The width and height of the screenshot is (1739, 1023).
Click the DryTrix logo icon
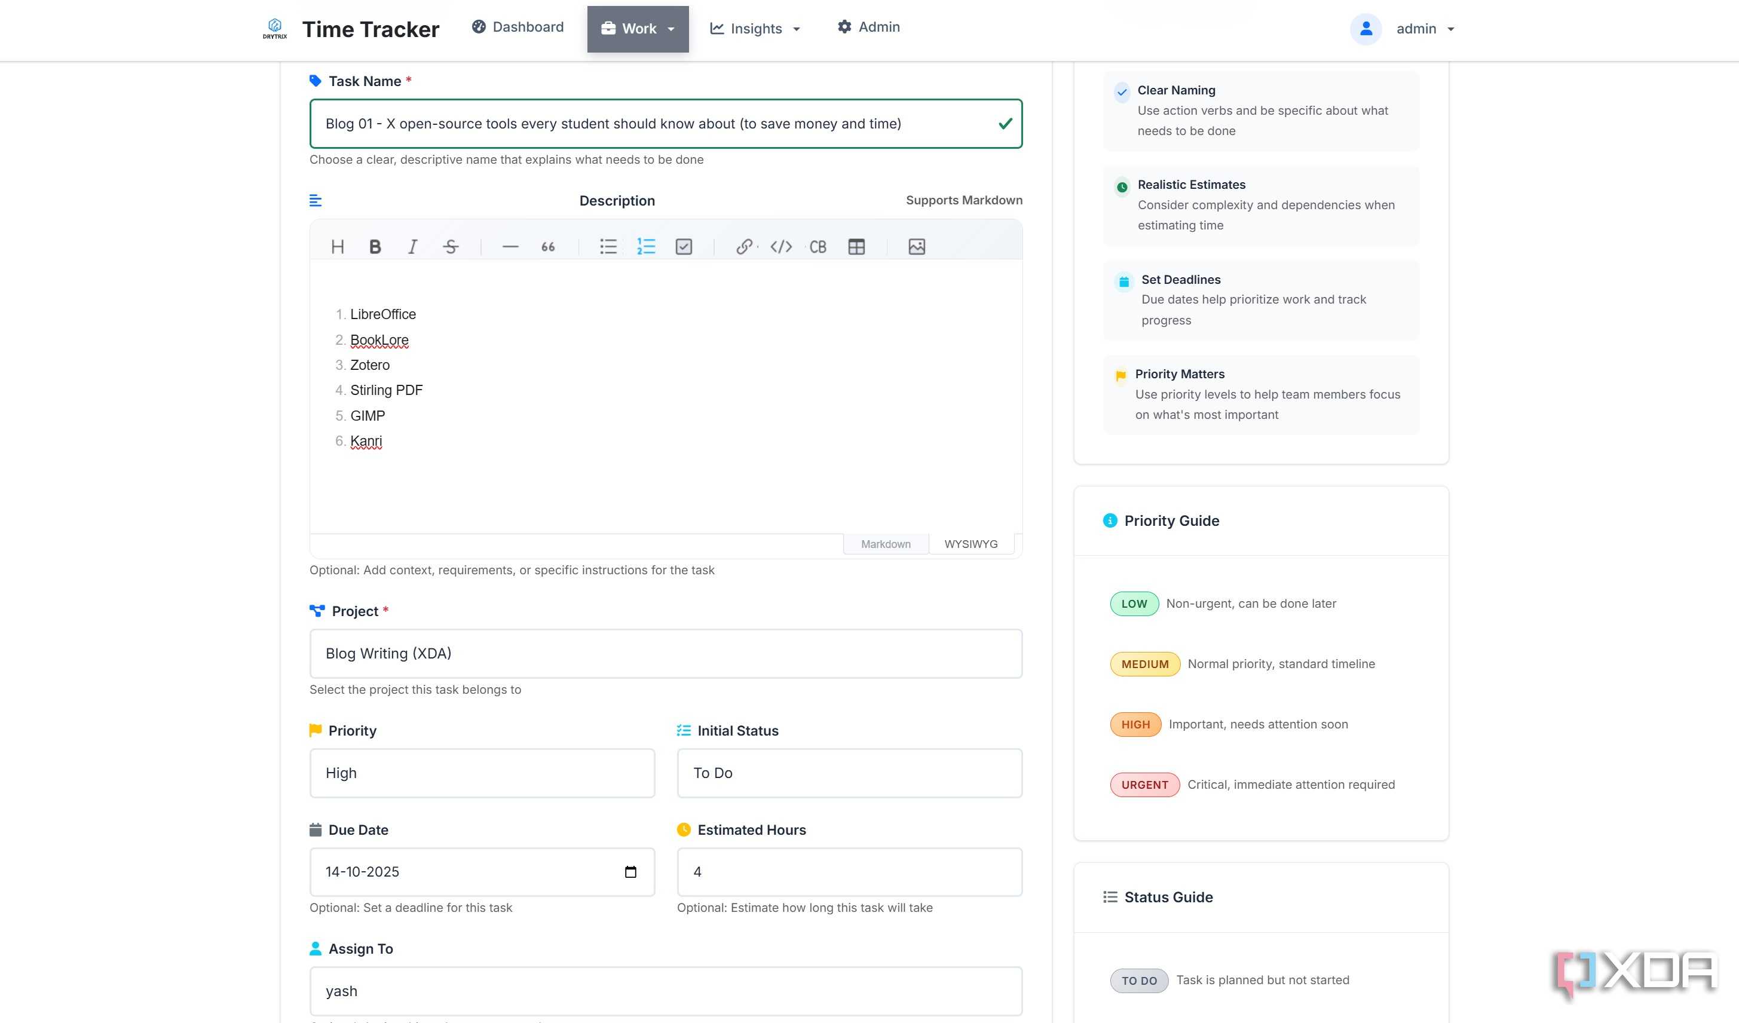275,28
